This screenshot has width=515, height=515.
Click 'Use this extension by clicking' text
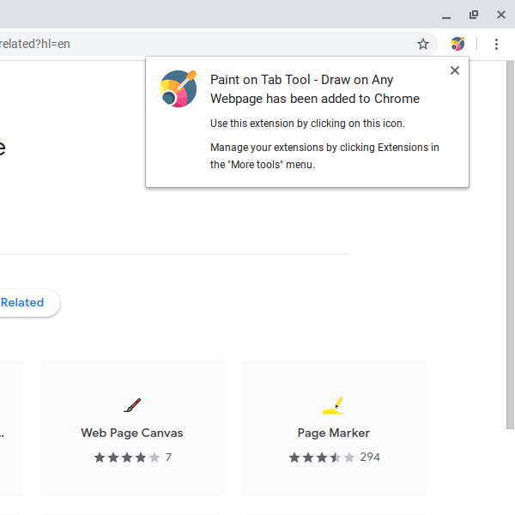(x=307, y=124)
